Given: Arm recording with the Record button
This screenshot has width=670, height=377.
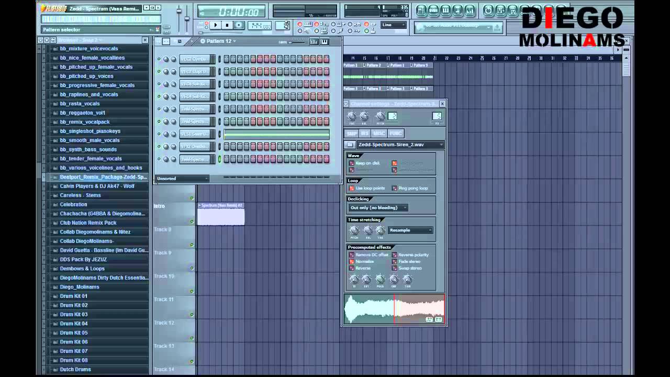Looking at the screenshot, I should tap(239, 25).
